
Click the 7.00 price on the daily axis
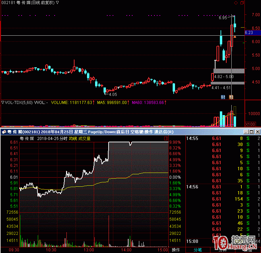256,15
